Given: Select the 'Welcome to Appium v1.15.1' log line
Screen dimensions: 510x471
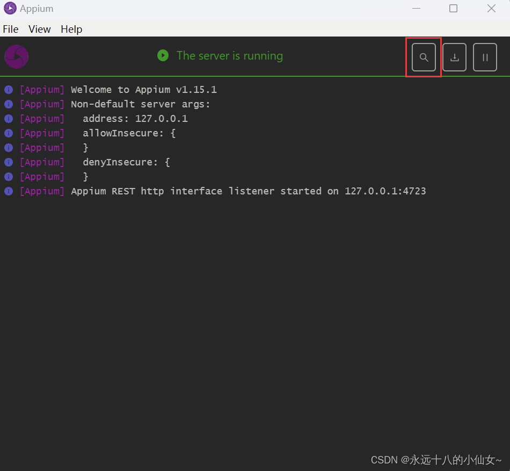Looking at the screenshot, I should [144, 90].
